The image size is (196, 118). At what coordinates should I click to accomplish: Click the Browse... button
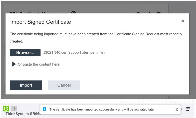click(25, 52)
